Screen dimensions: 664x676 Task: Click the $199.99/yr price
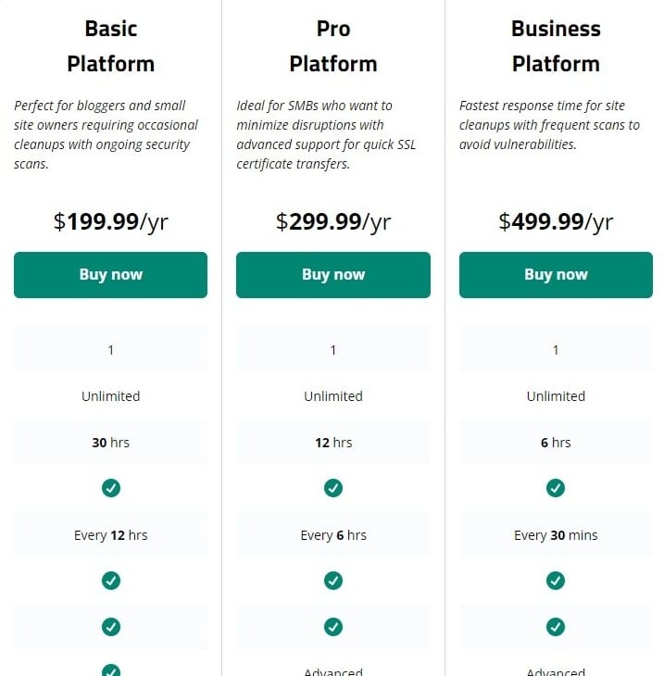click(x=111, y=221)
